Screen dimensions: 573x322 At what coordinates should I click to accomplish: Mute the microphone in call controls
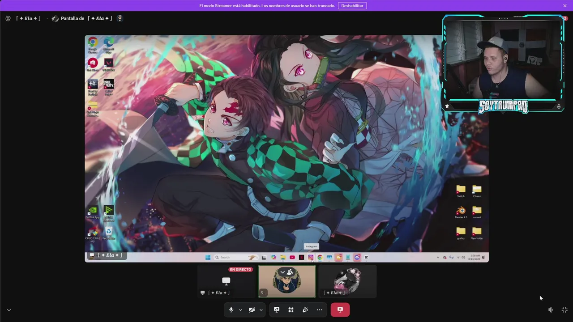[231, 309]
